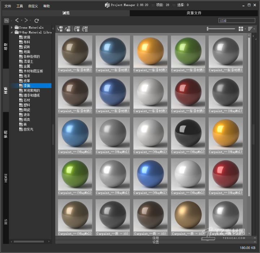Open the forward history dropdown arrow

coord(30,20)
